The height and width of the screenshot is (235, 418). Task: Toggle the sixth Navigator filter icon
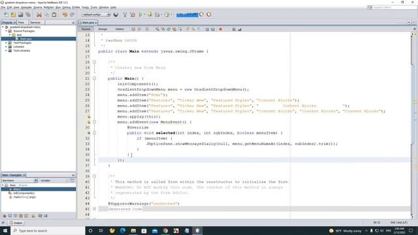click(33, 216)
